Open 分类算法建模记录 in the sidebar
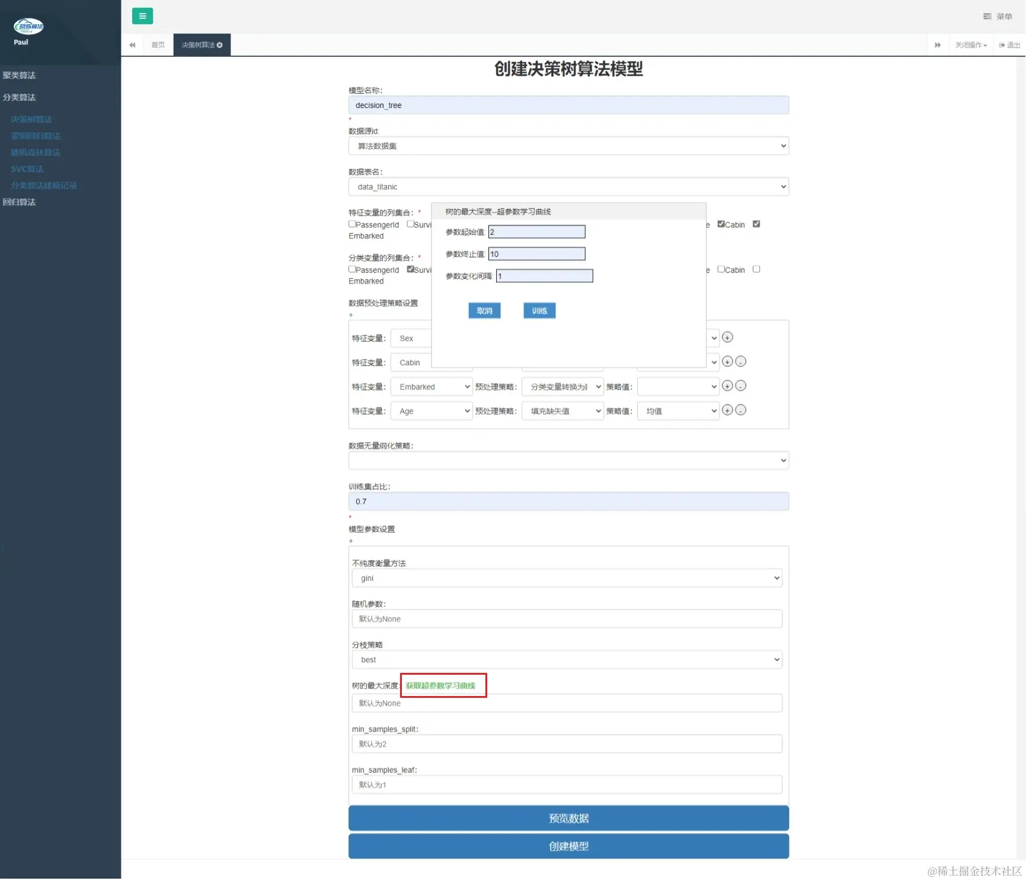This screenshot has height=881, width=1026. [44, 186]
